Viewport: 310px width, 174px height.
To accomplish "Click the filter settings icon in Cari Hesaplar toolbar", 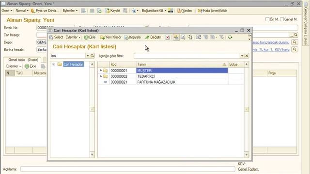I will (x=198, y=37).
